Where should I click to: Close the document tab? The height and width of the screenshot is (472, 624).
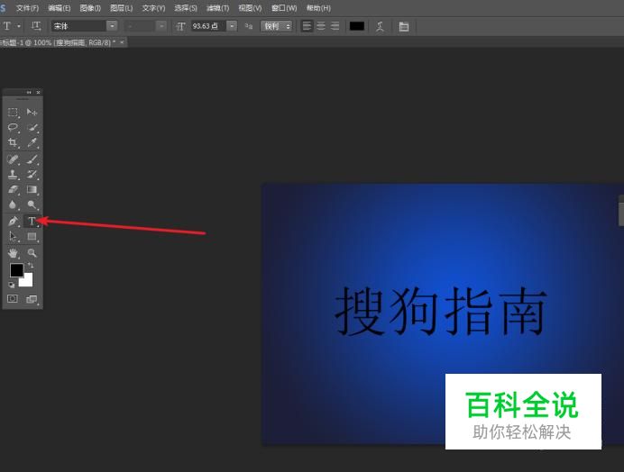(x=122, y=41)
